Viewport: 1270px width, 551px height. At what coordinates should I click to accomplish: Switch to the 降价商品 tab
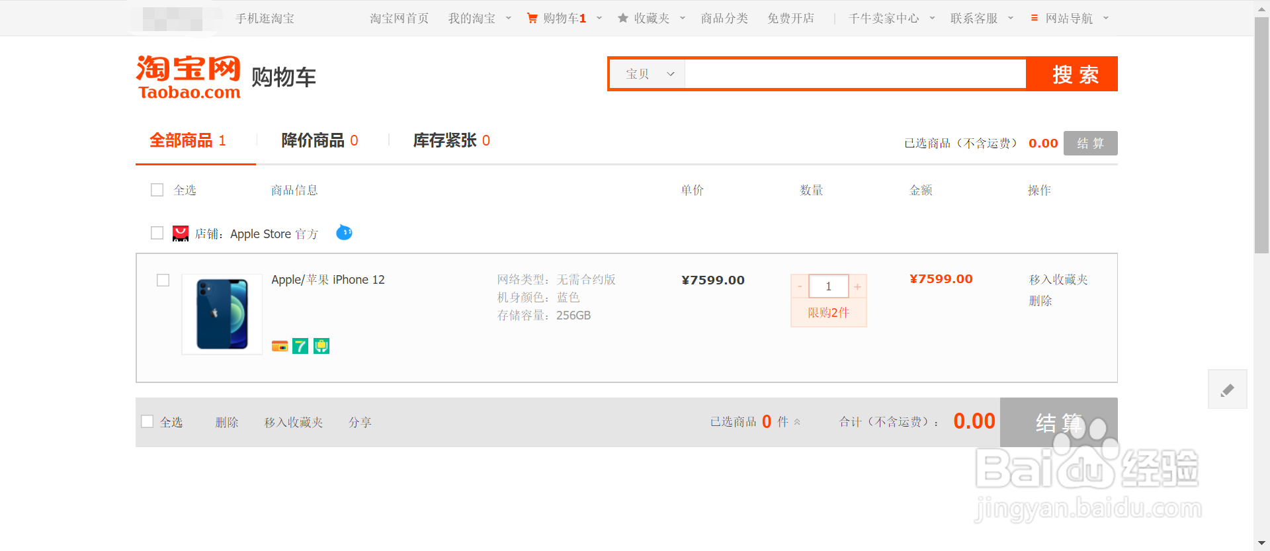point(319,140)
